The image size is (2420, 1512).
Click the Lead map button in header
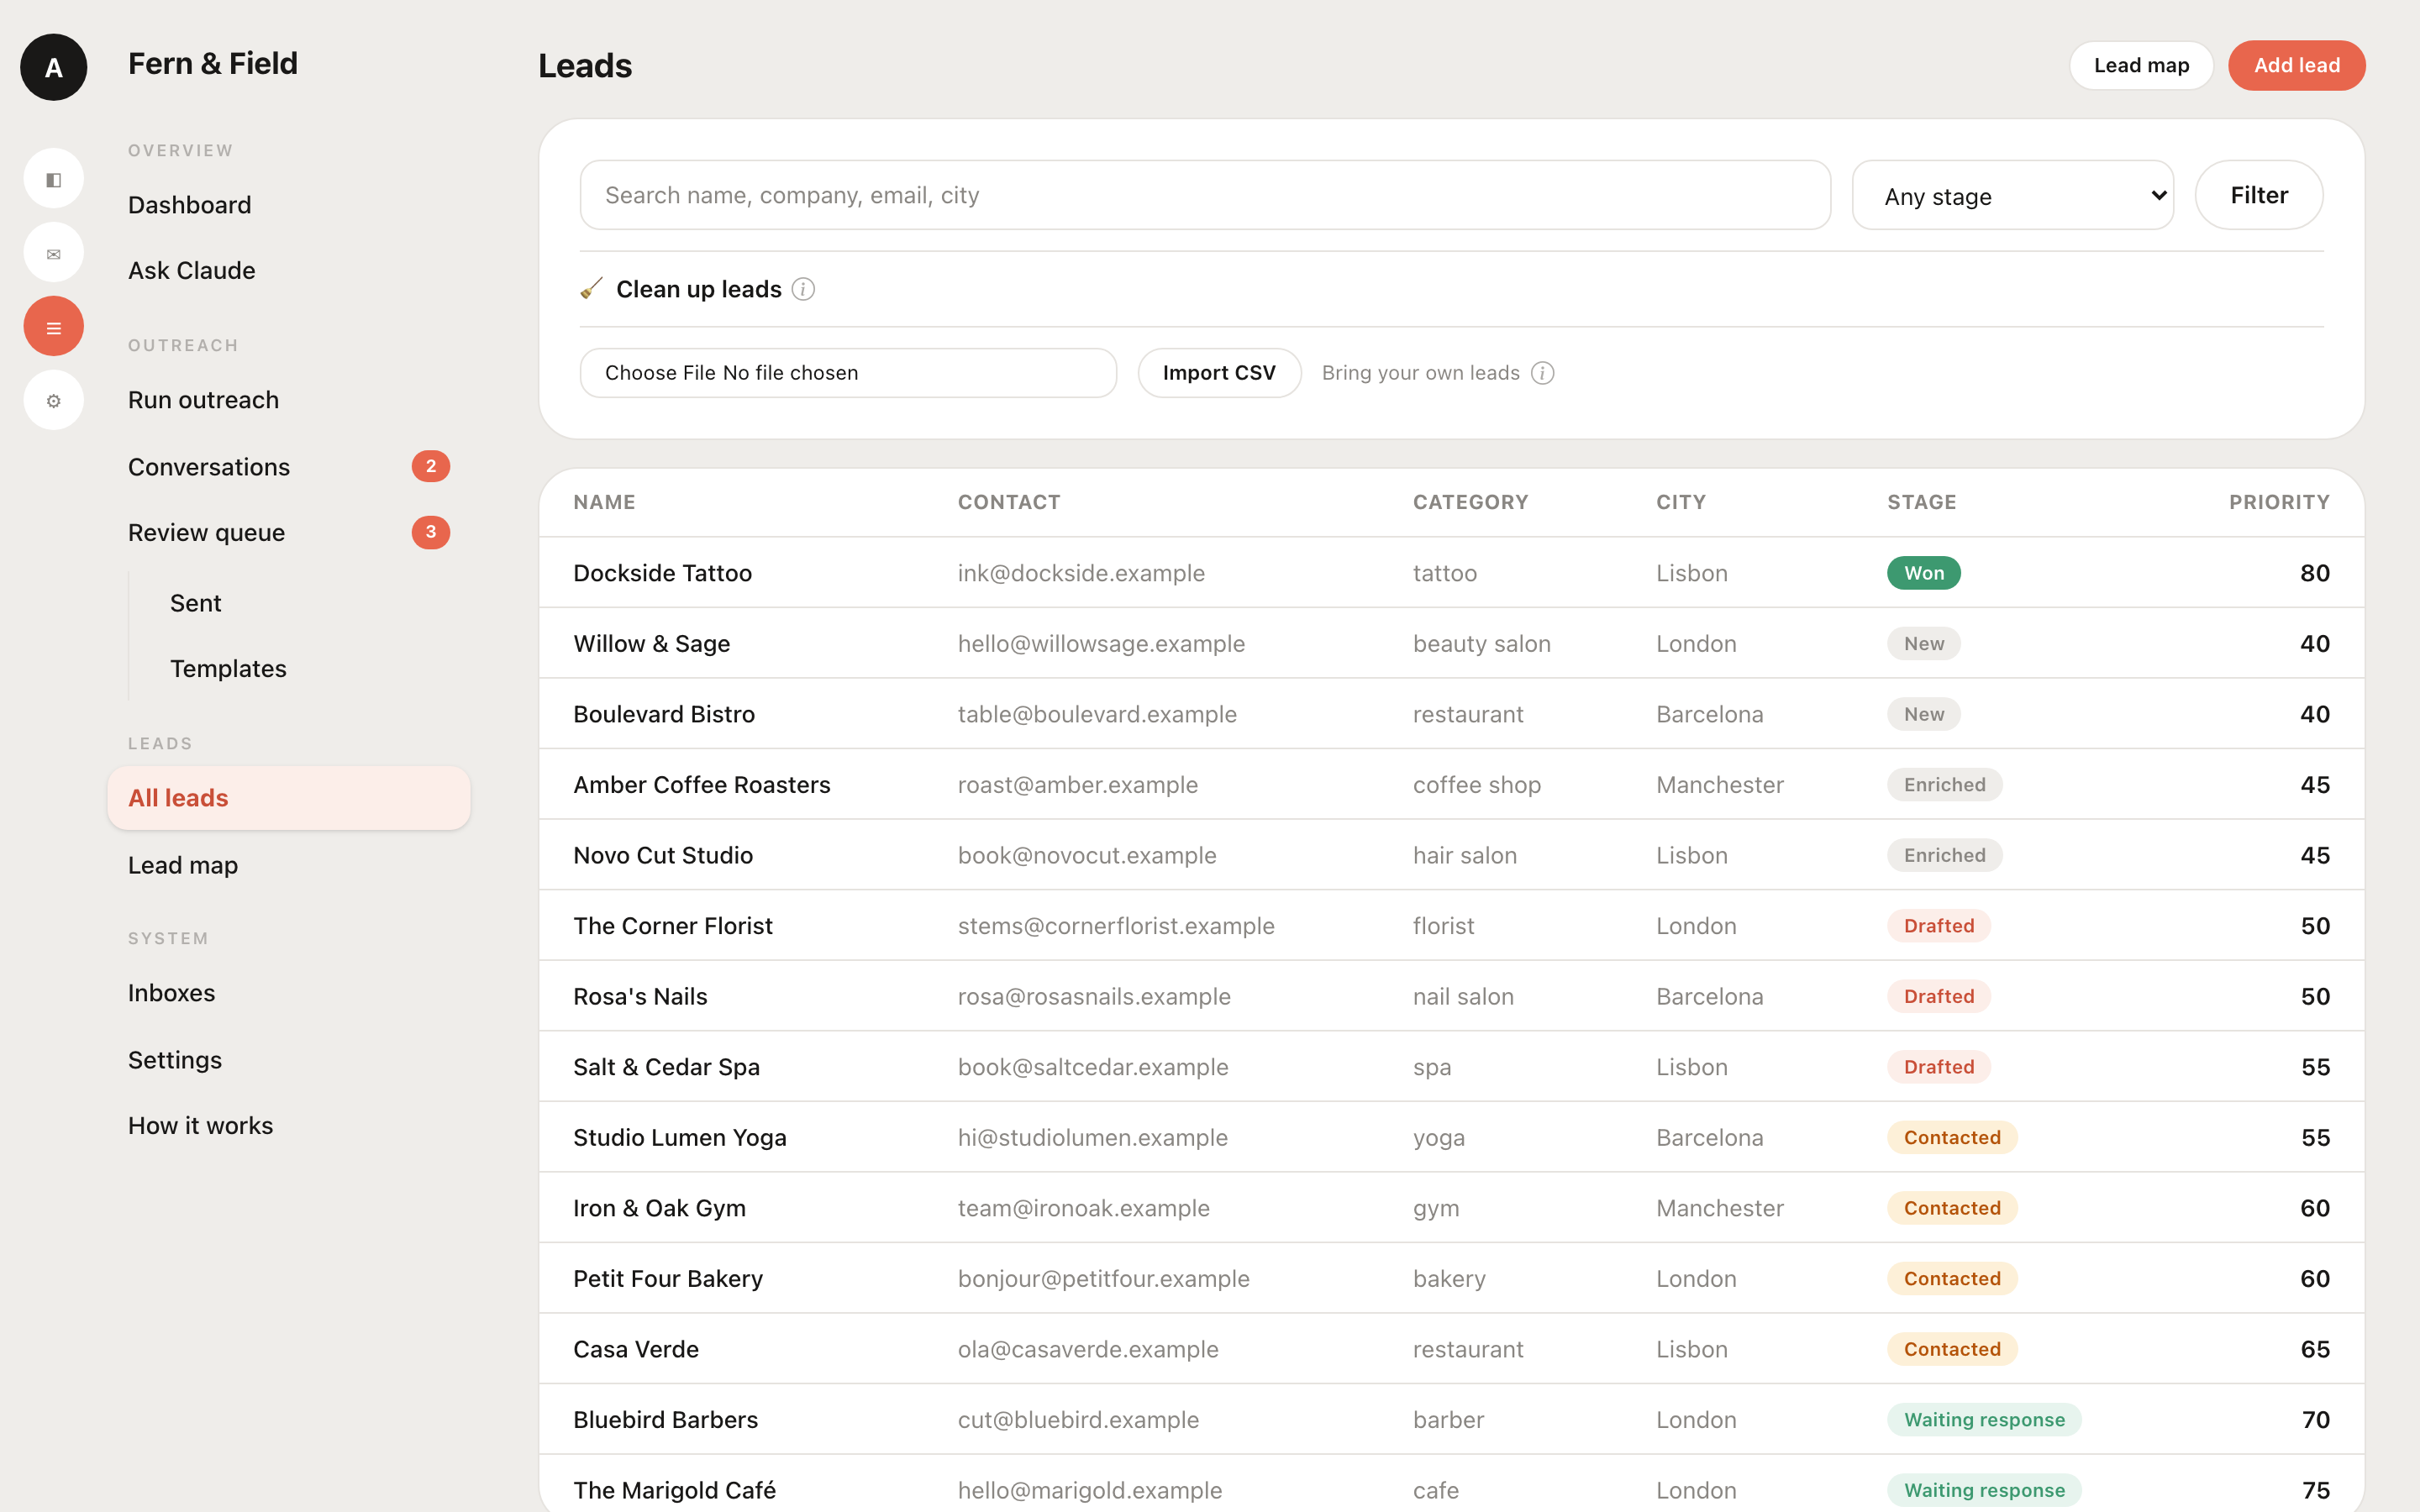click(2141, 66)
